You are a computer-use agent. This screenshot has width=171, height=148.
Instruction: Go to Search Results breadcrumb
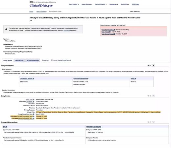click(x=41, y=11)
